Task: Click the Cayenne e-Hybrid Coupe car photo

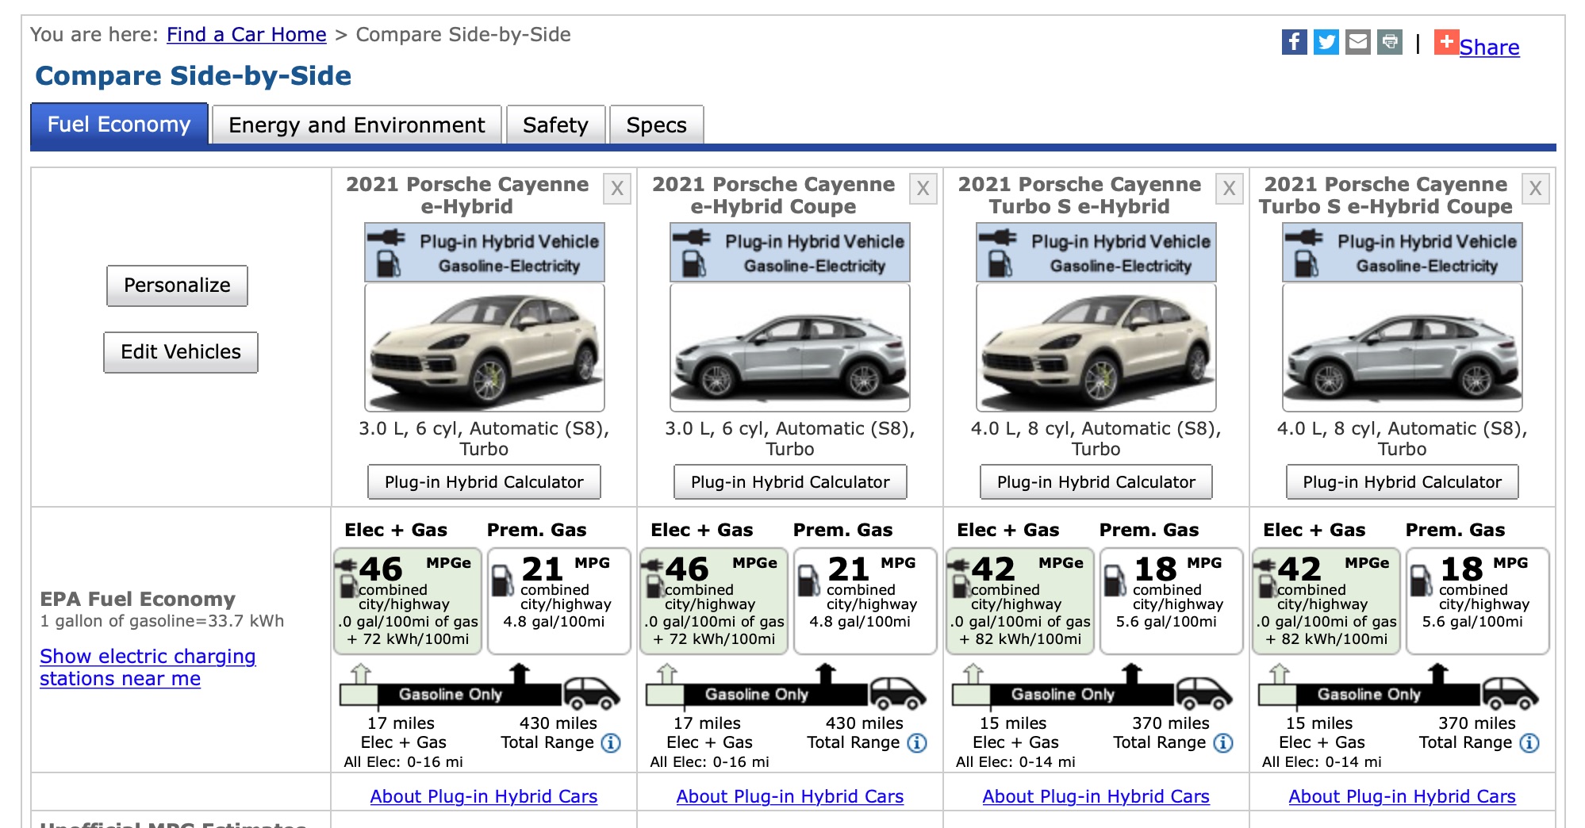Action: [x=790, y=347]
